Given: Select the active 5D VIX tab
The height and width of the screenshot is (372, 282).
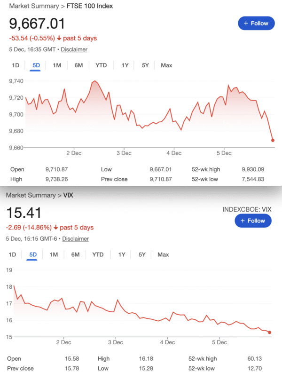Looking at the screenshot, I should point(33,254).
